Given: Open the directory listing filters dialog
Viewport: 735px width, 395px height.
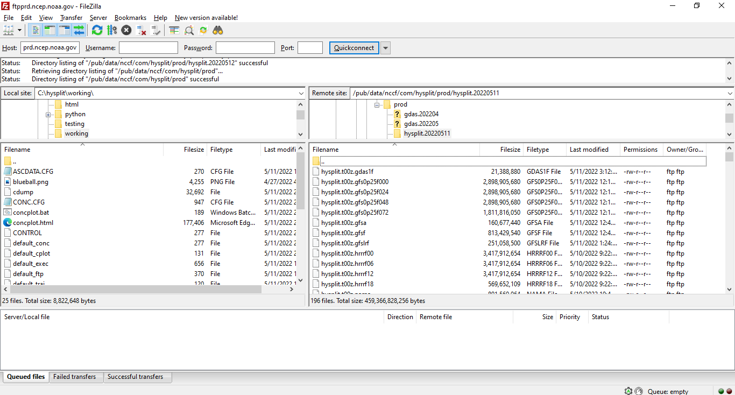Looking at the screenshot, I should pos(174,30).
